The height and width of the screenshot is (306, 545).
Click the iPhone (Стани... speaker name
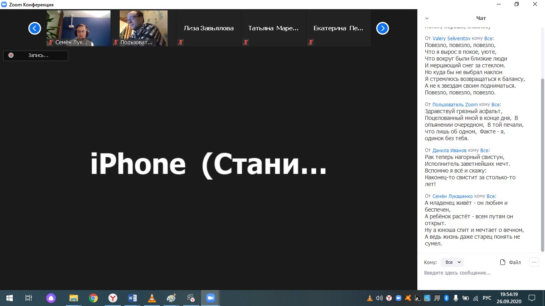(x=209, y=165)
